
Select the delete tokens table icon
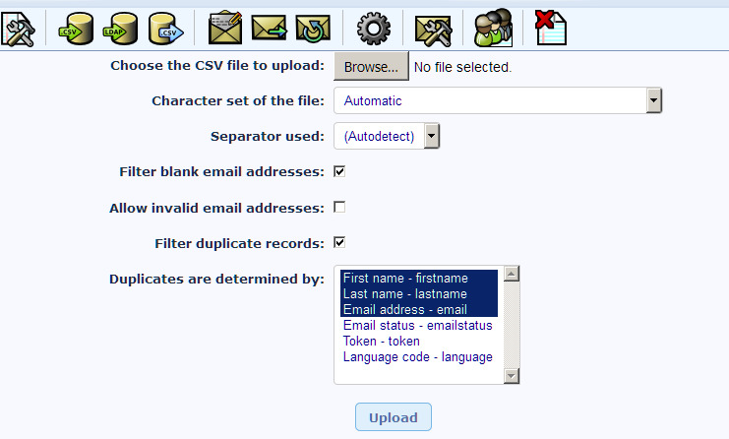click(551, 28)
